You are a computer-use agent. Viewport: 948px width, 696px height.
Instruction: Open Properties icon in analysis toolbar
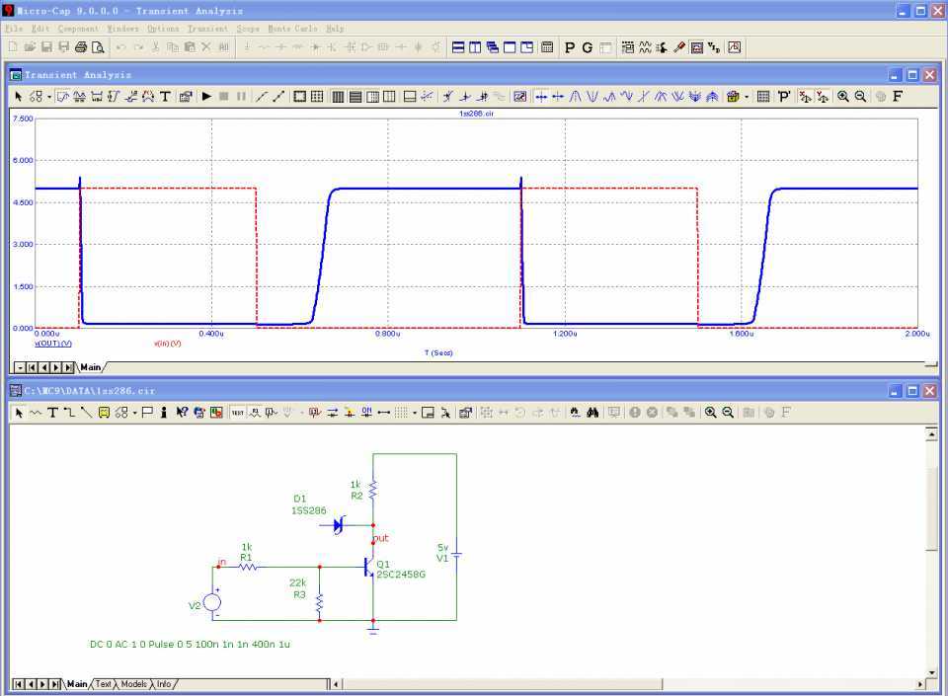[x=186, y=96]
